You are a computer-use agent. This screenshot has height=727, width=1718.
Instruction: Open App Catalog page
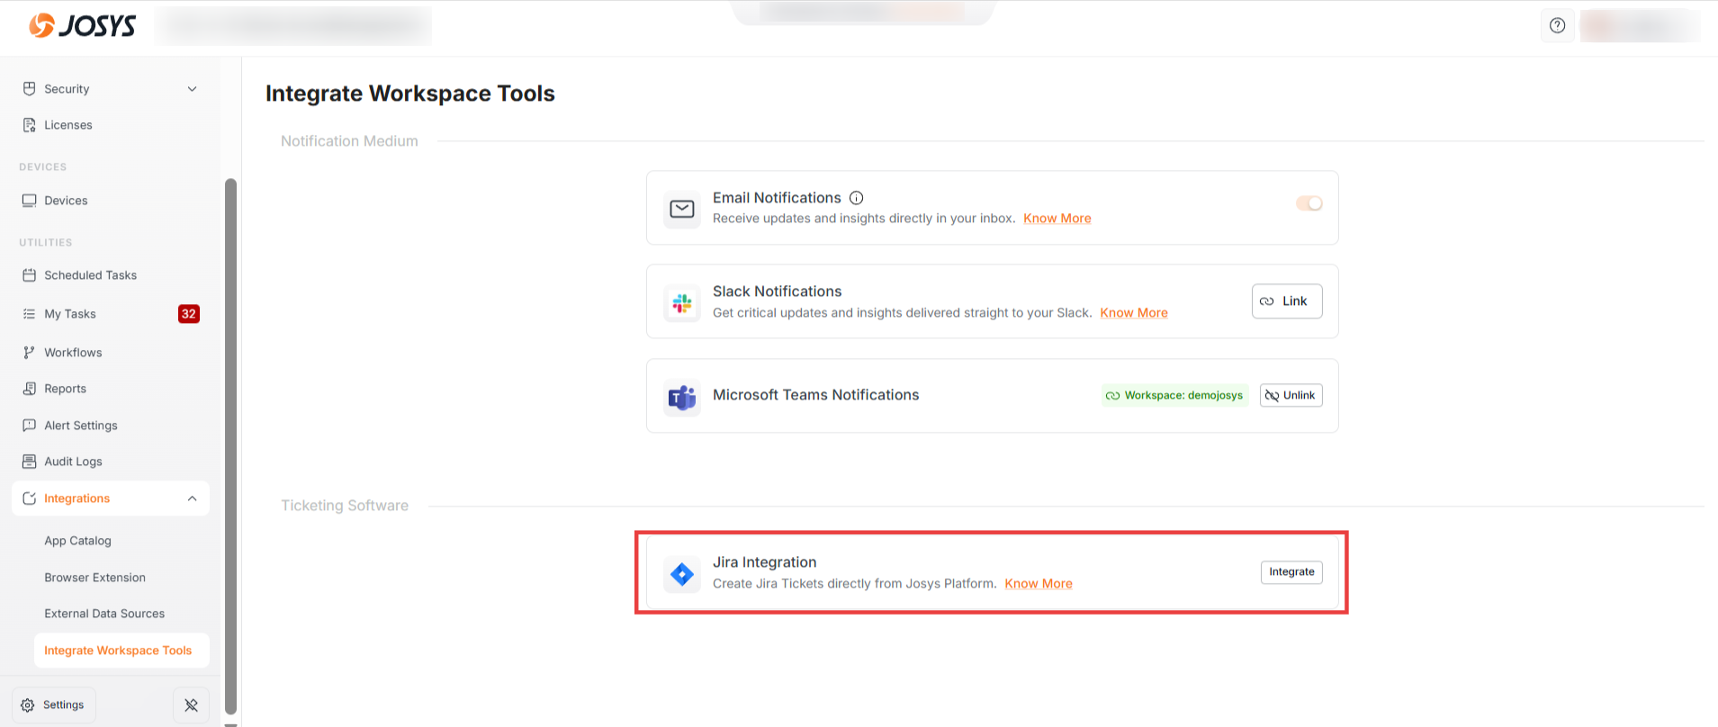(x=78, y=541)
